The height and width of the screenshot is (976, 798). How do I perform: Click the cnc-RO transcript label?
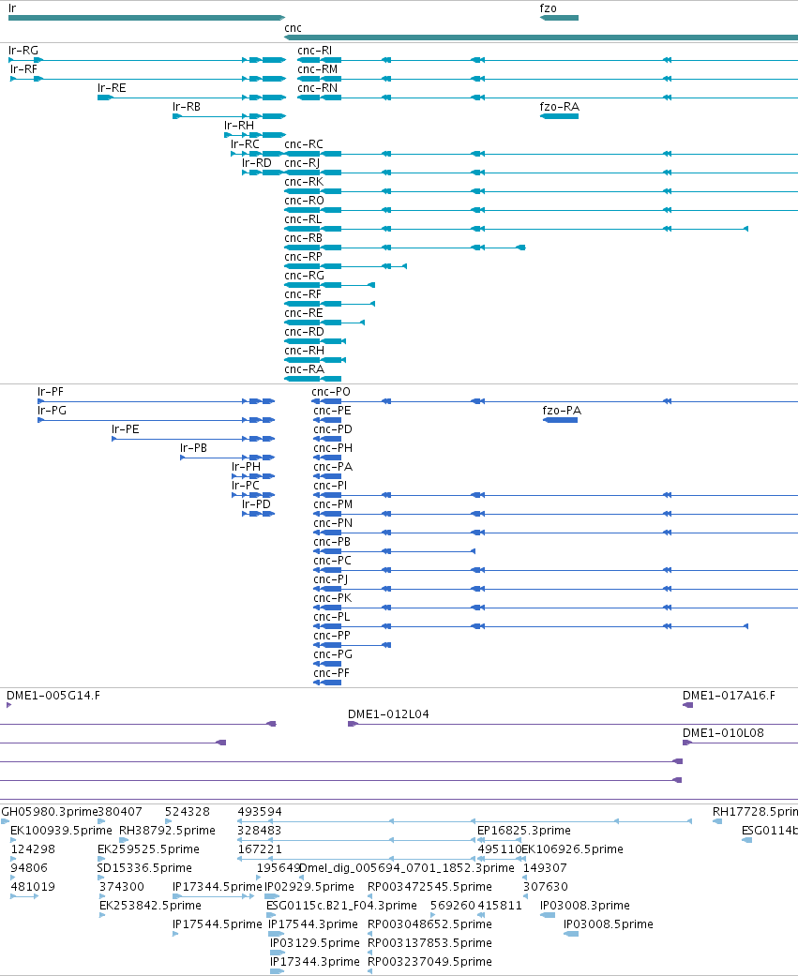coord(305,200)
